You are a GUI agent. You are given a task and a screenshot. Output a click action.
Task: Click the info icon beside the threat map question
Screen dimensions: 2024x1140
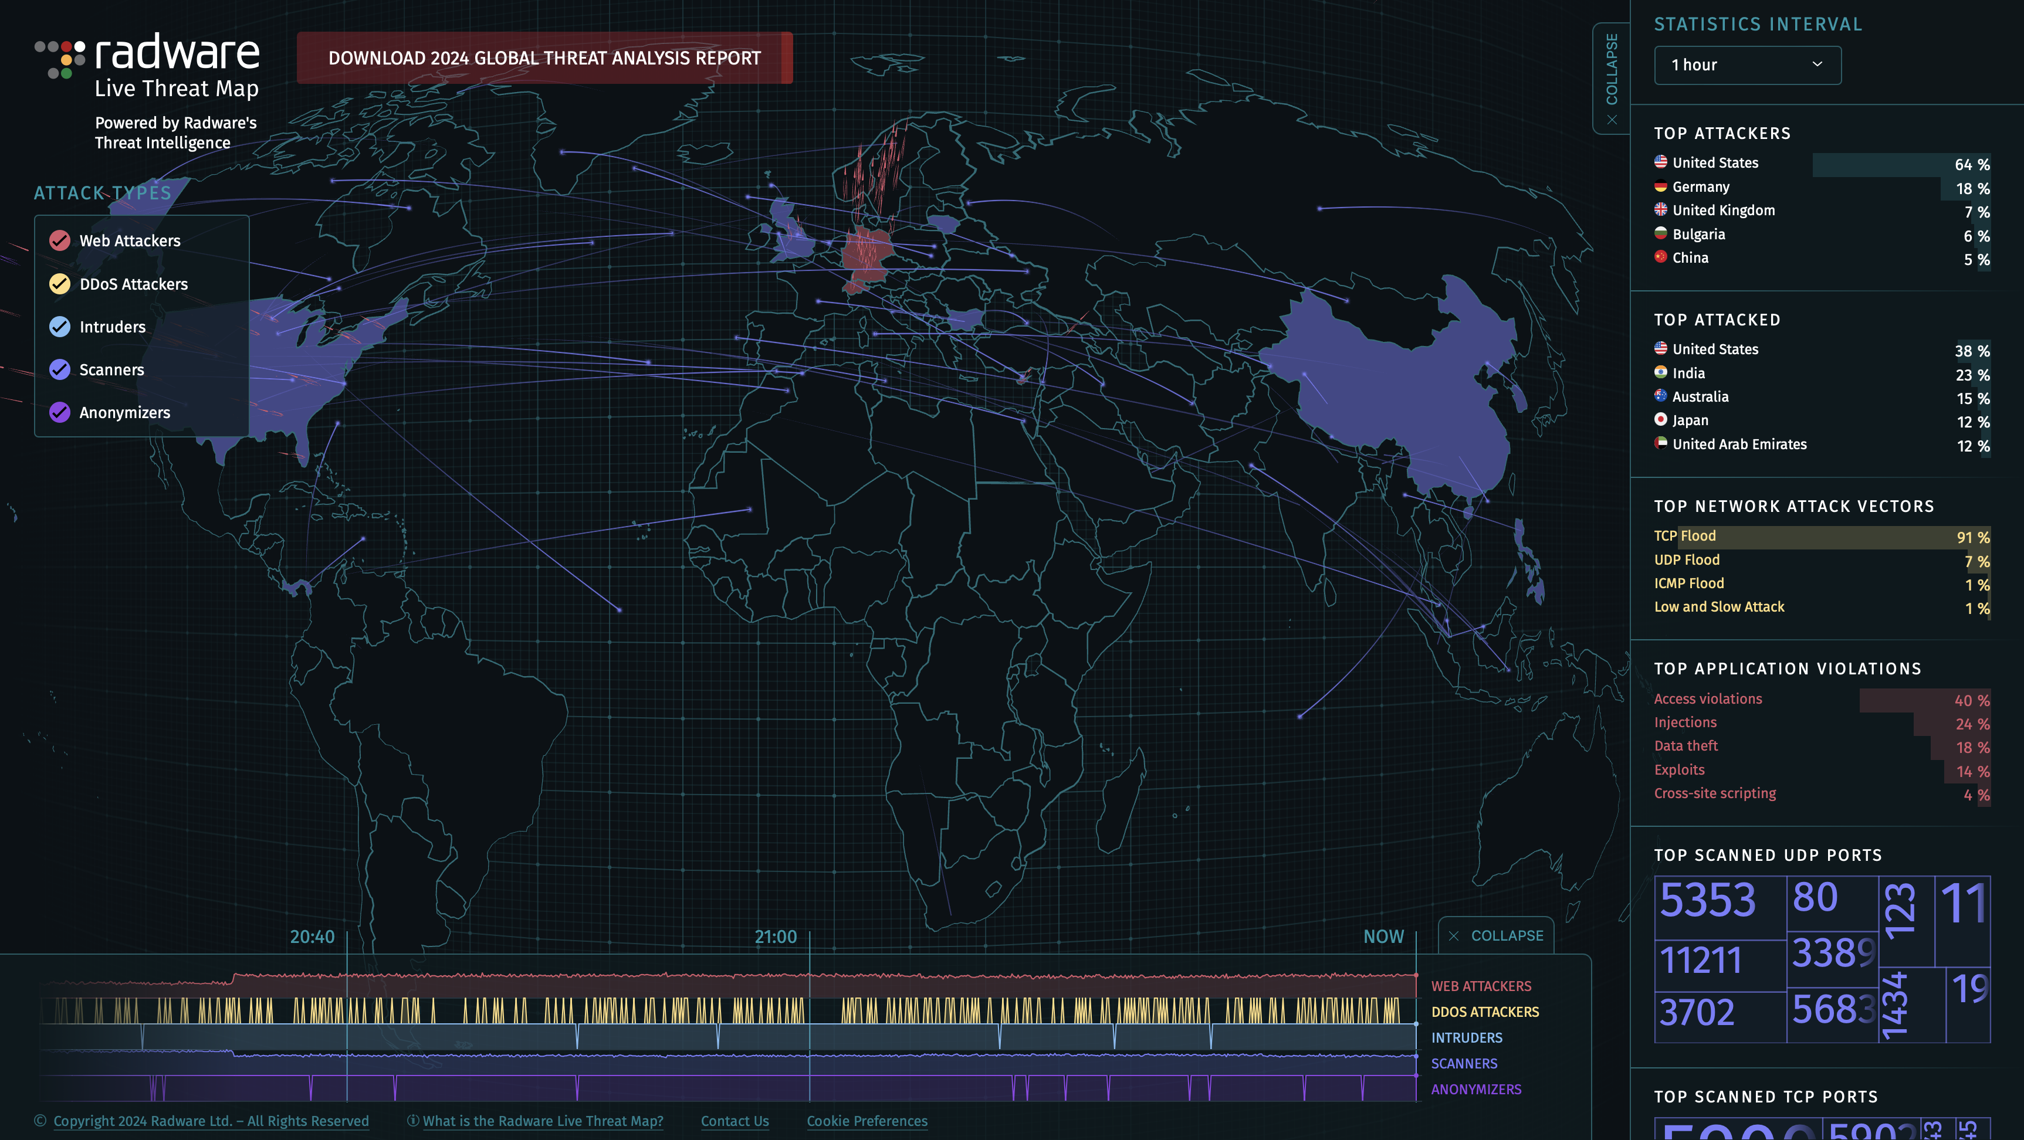(x=412, y=1121)
